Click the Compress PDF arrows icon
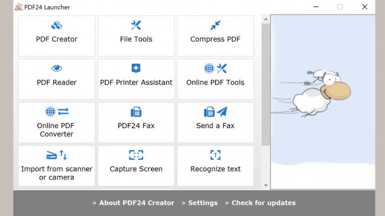Viewport: 385px width, 216px height. click(x=215, y=25)
